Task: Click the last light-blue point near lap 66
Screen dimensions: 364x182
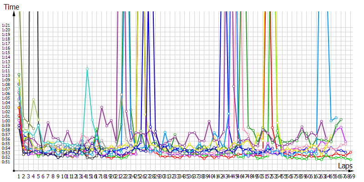Action: click(336, 117)
